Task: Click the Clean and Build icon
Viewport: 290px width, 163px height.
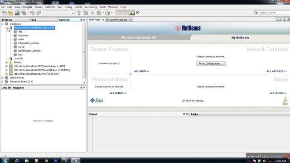Action: (86, 13)
